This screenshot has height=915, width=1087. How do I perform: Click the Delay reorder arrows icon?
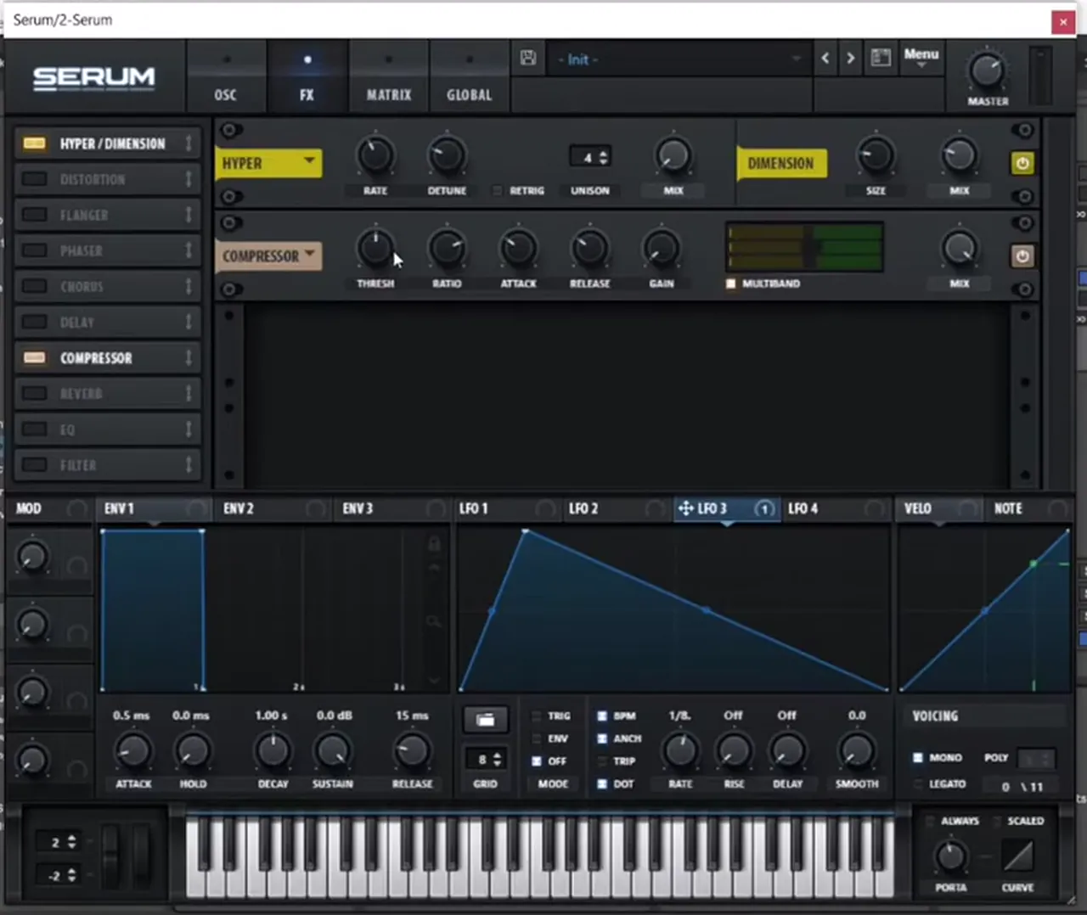189,322
